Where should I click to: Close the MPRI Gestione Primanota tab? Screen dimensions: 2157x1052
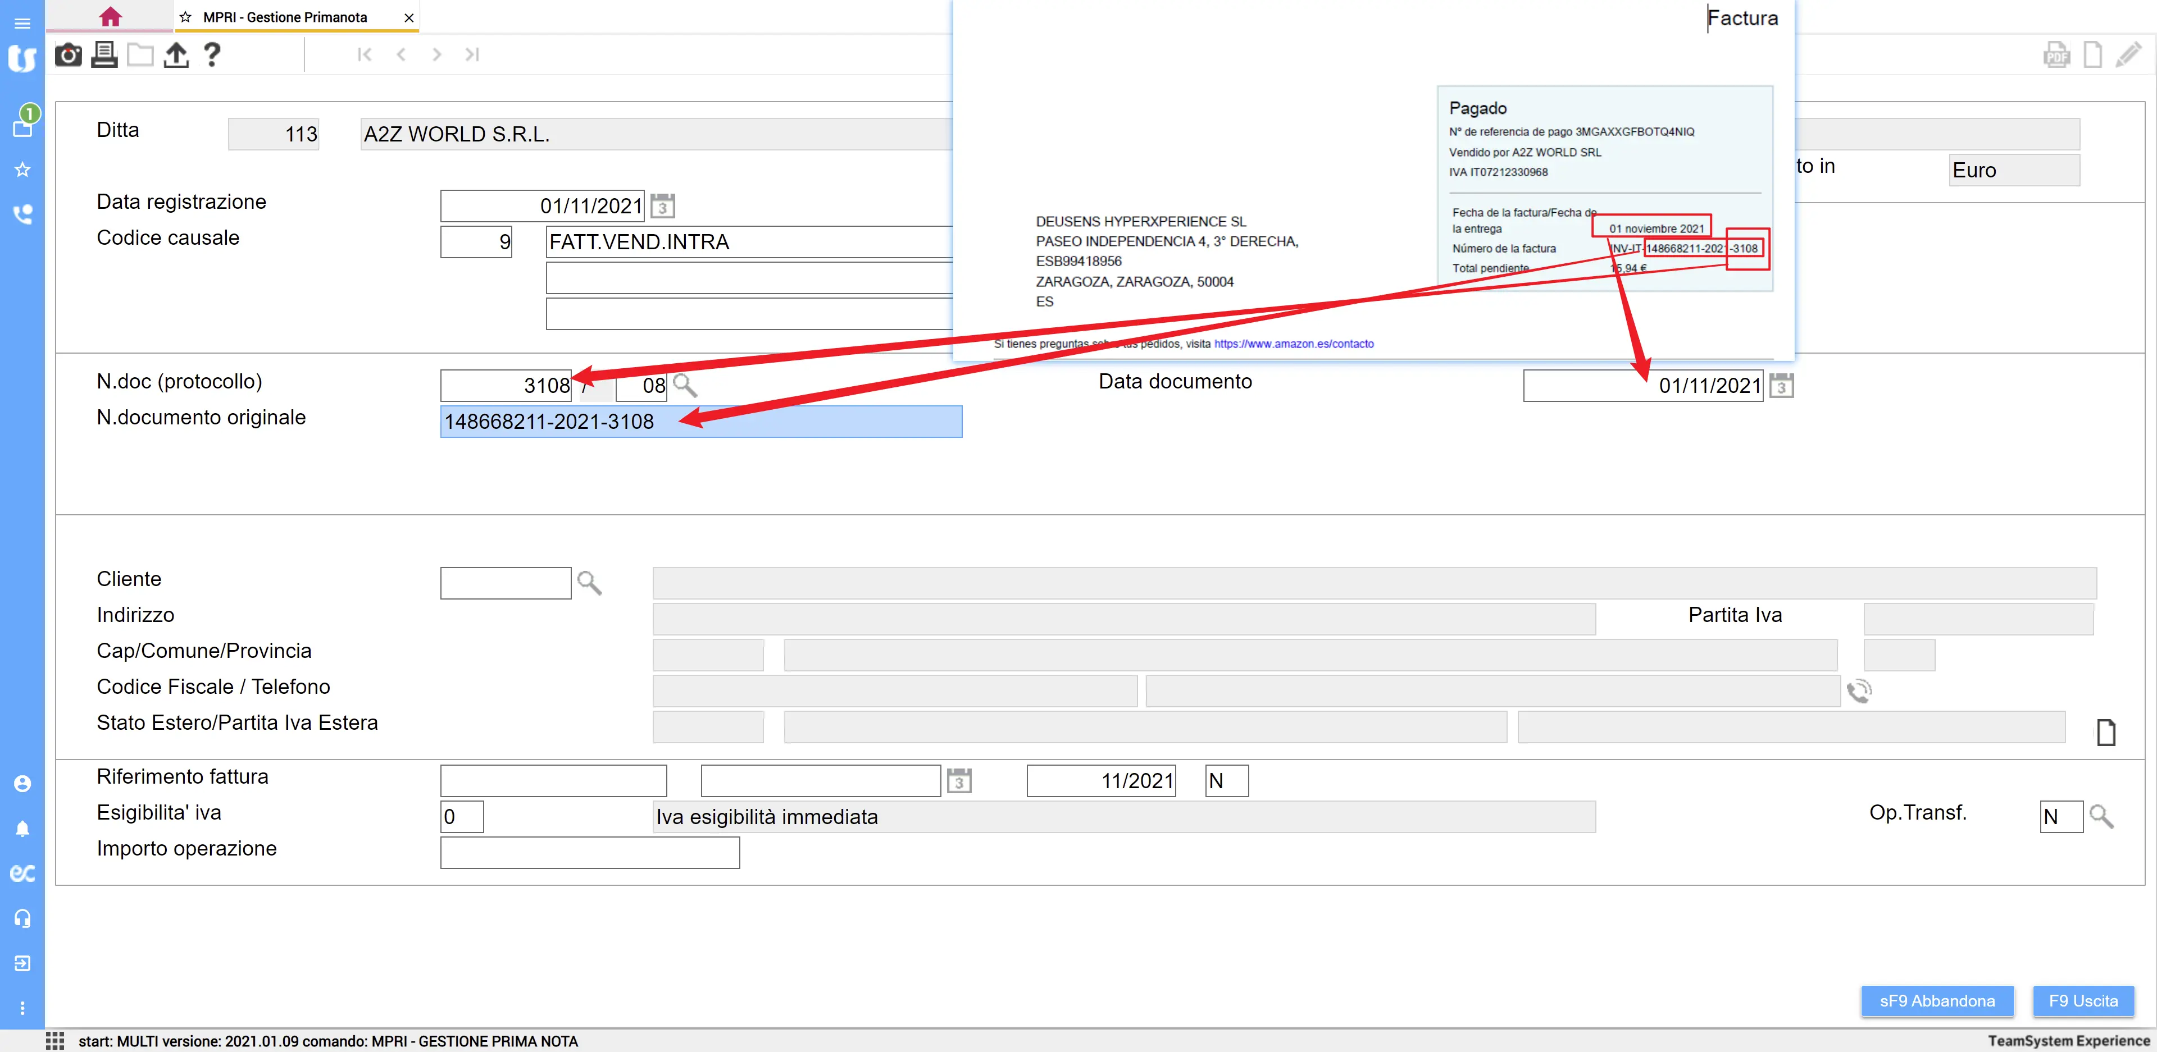(x=408, y=17)
